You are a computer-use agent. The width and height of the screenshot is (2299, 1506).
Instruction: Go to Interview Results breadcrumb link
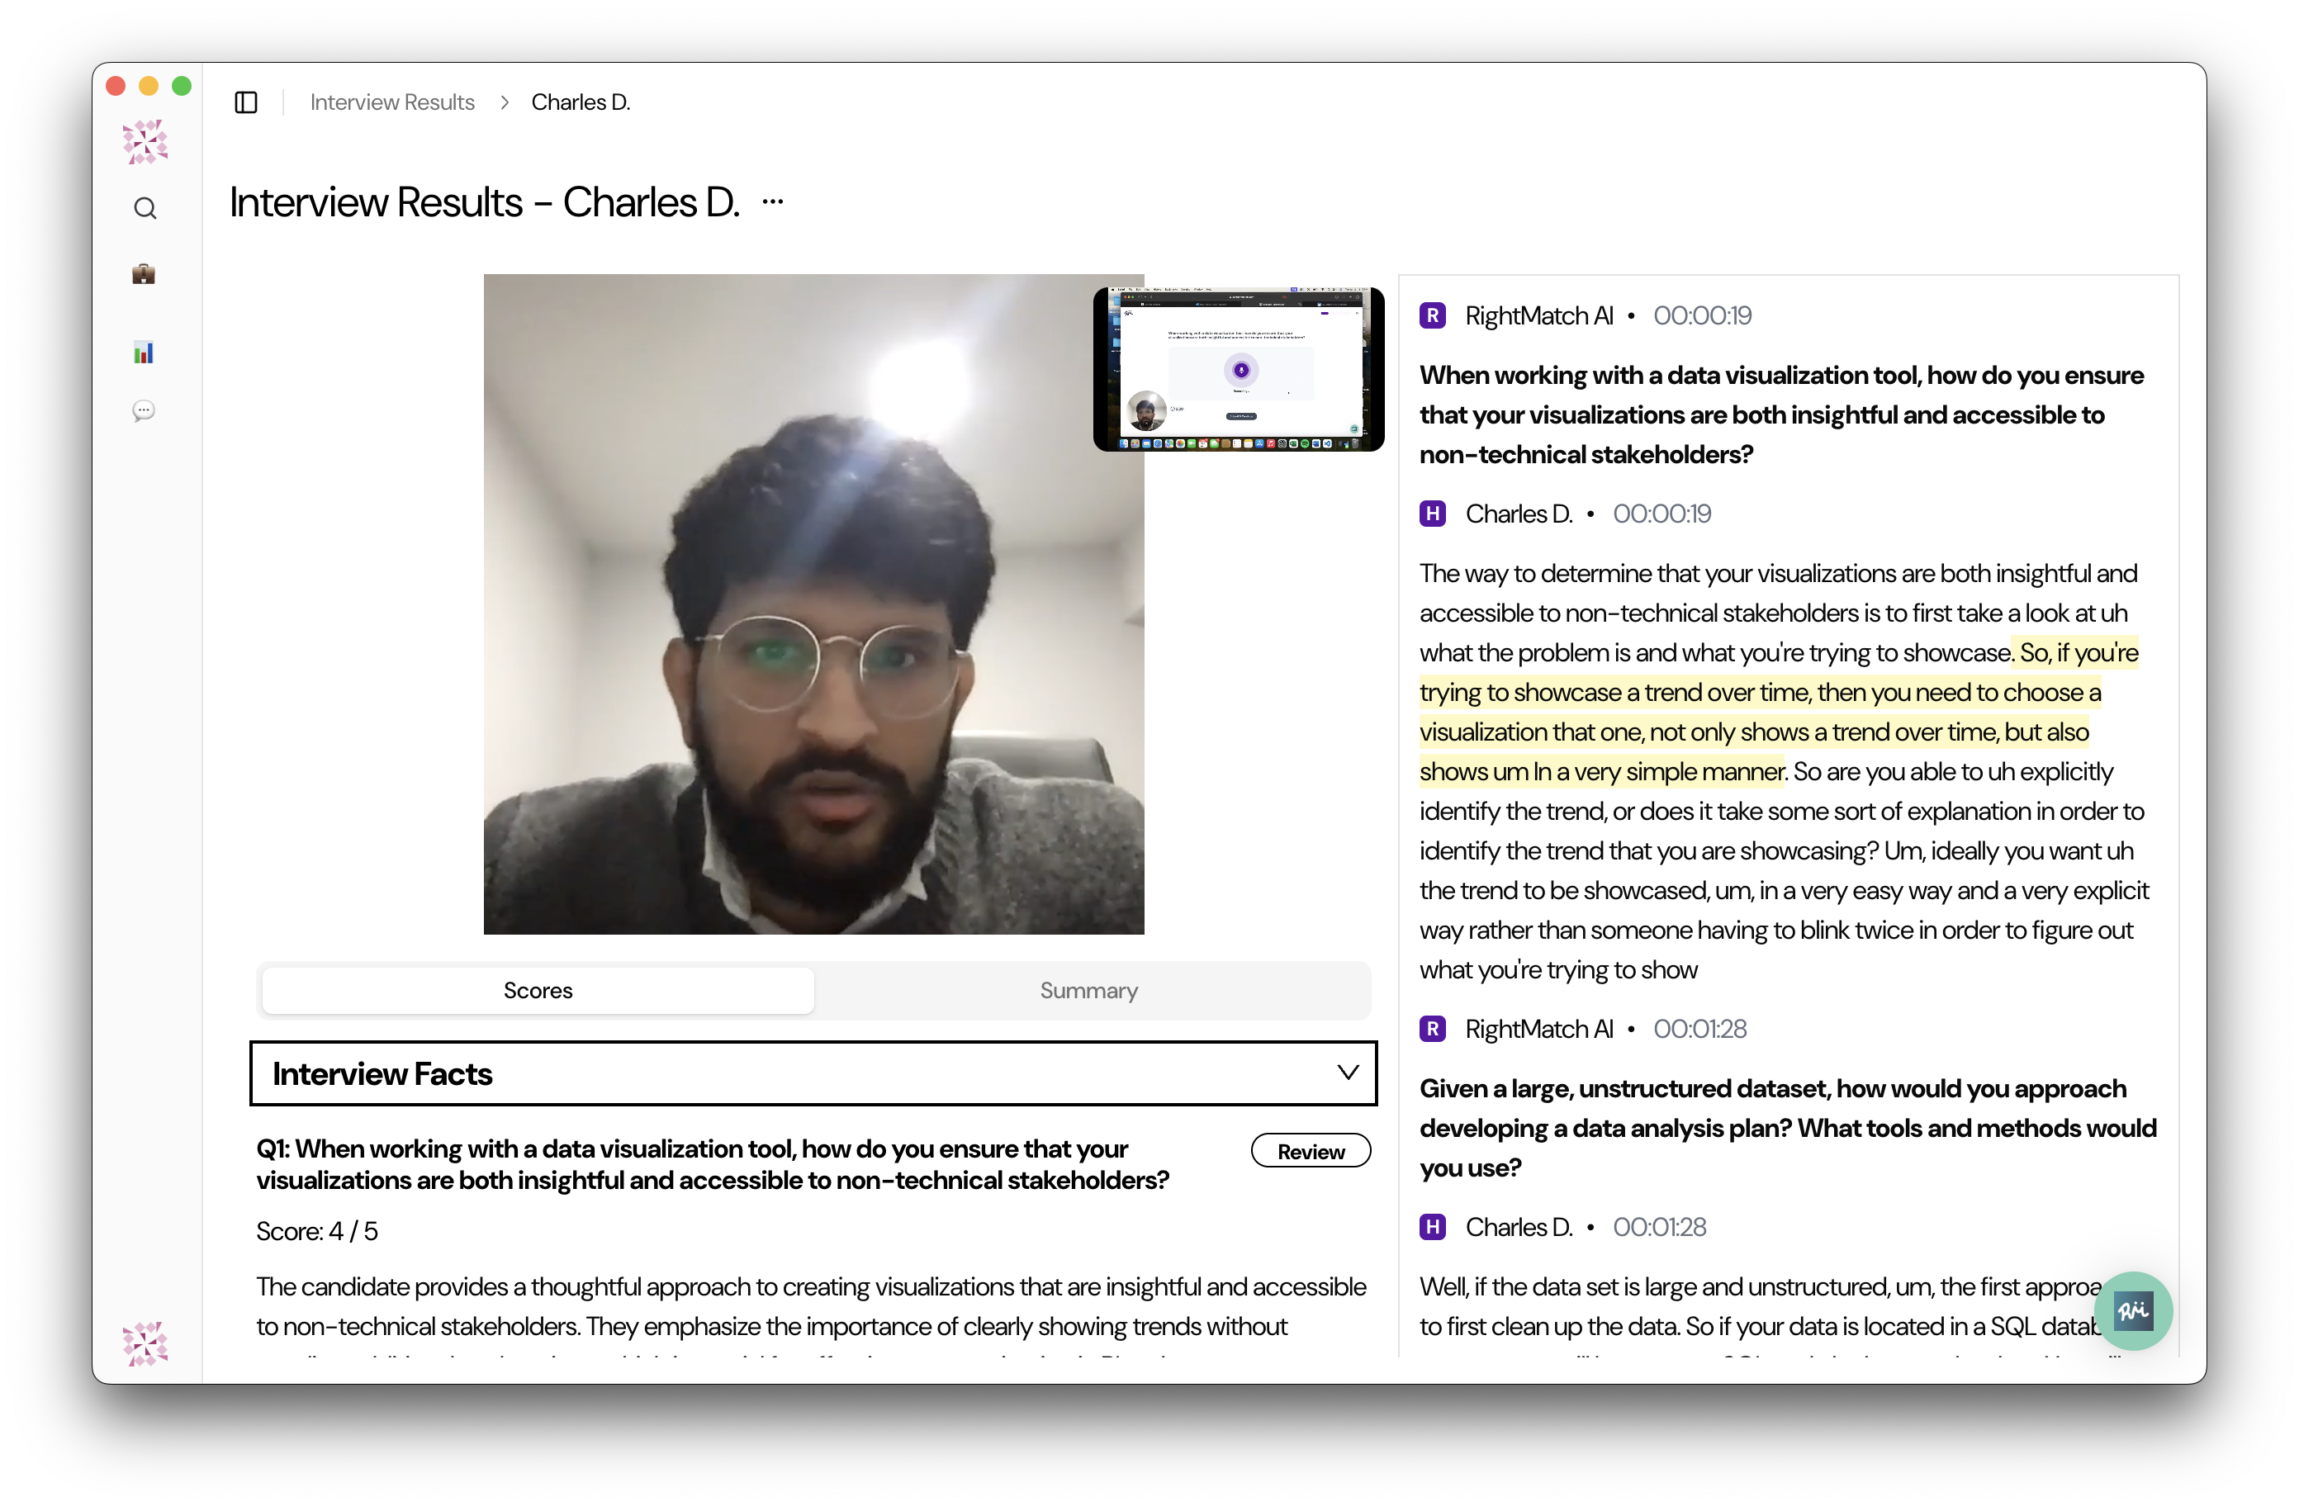point(392,102)
